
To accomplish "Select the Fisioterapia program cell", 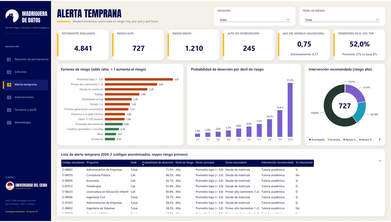I will pos(94,186).
